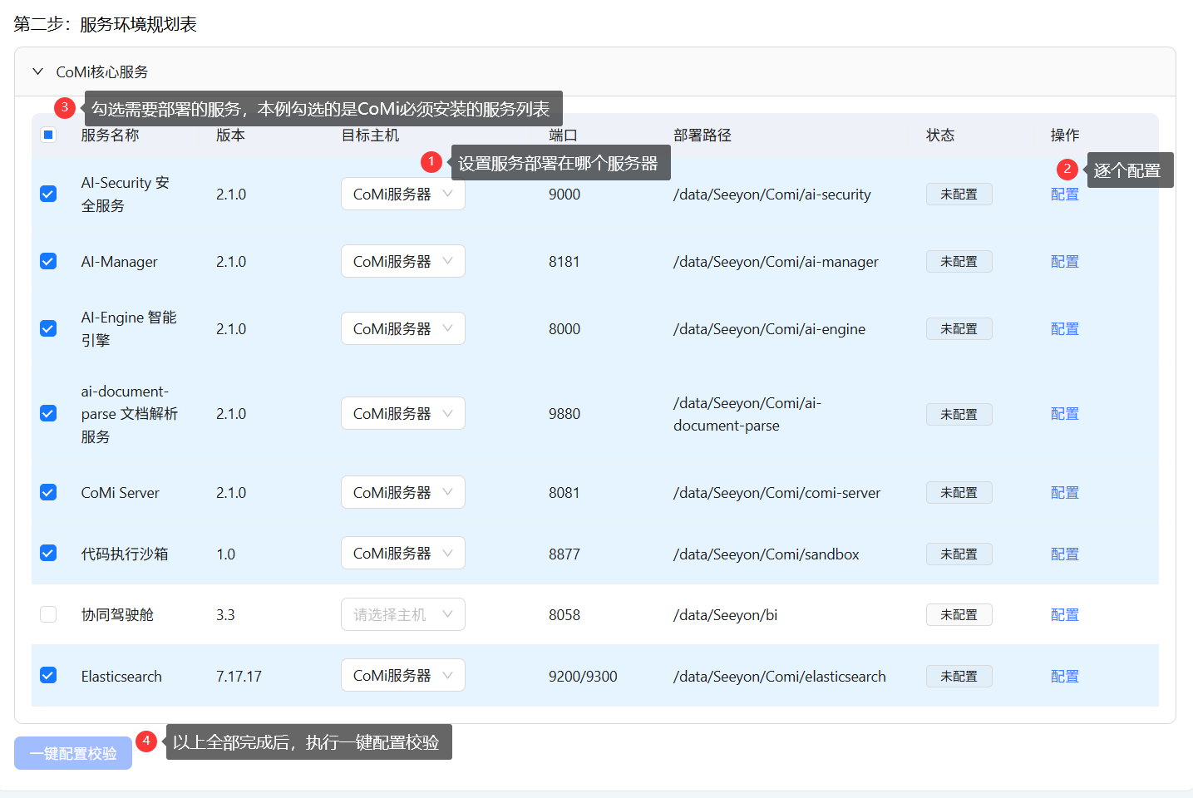Click the 协同驾驶舱 service name
Screen dimensions: 1193x798
coord(117,615)
